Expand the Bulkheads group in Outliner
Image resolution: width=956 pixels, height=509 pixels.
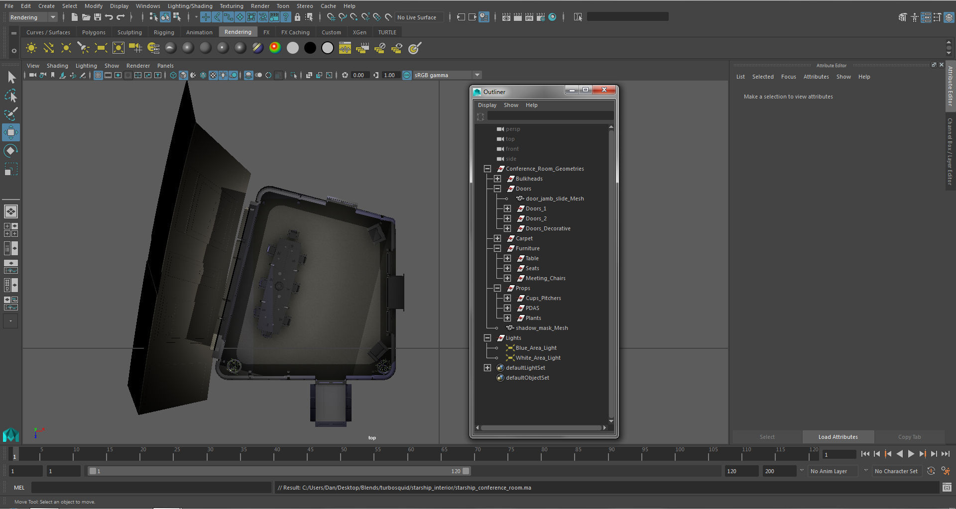tap(497, 179)
